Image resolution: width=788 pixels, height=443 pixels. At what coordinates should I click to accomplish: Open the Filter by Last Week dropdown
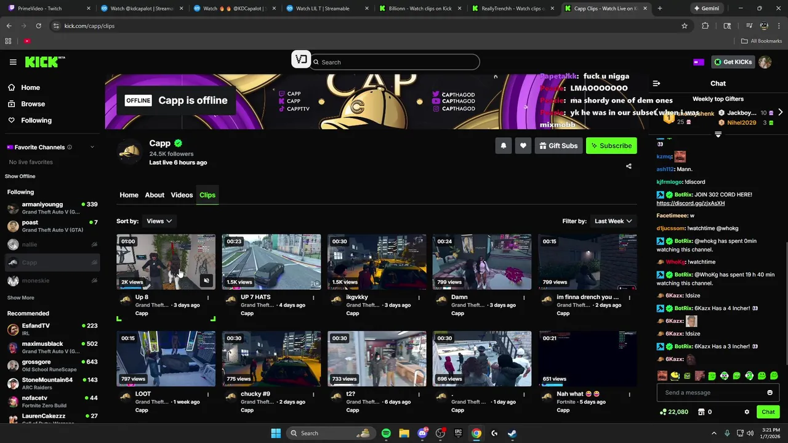613,221
